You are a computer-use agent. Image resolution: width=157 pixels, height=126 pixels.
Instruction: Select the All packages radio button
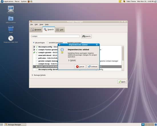(x=34, y=43)
